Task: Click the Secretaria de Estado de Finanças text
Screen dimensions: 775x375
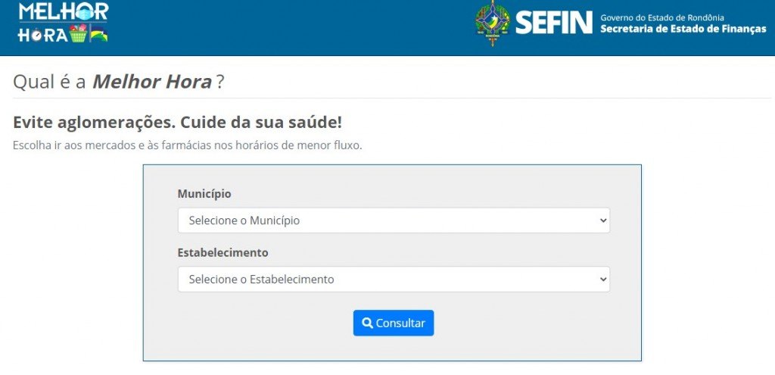Action: click(x=683, y=30)
